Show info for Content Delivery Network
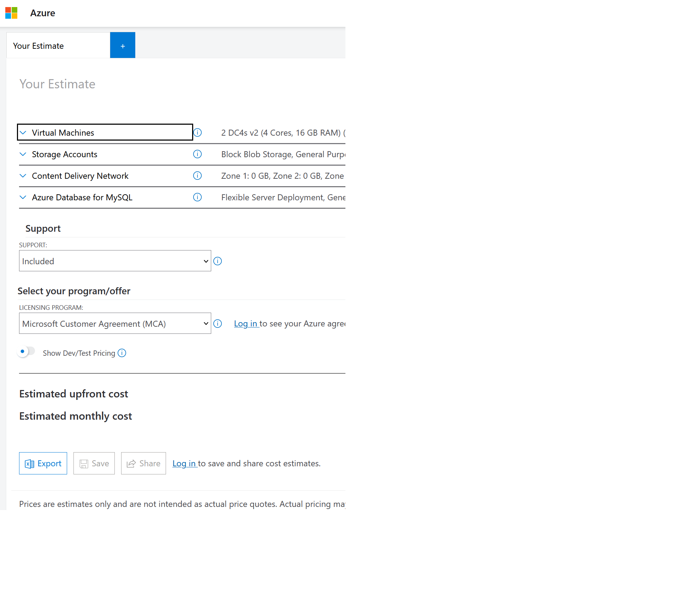 [x=197, y=176]
